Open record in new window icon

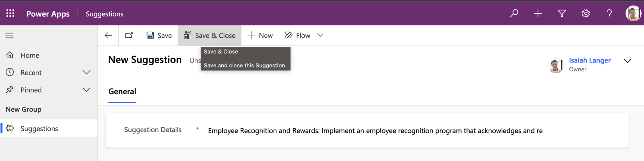[x=129, y=35]
